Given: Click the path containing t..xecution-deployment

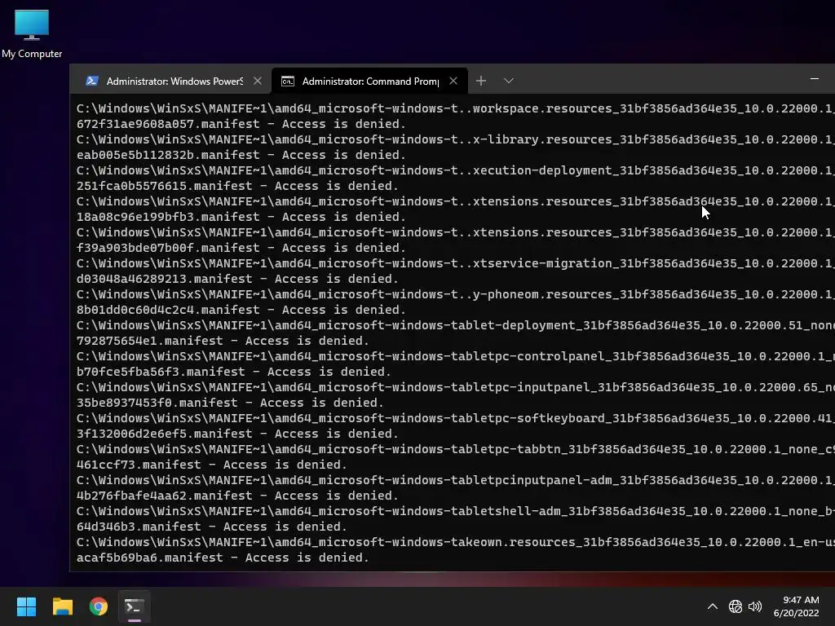Looking at the screenshot, I should coord(455,170).
